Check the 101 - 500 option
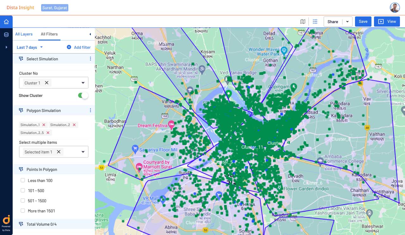 pos(23,191)
